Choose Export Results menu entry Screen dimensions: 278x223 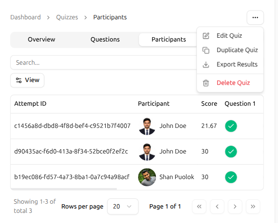230,65
